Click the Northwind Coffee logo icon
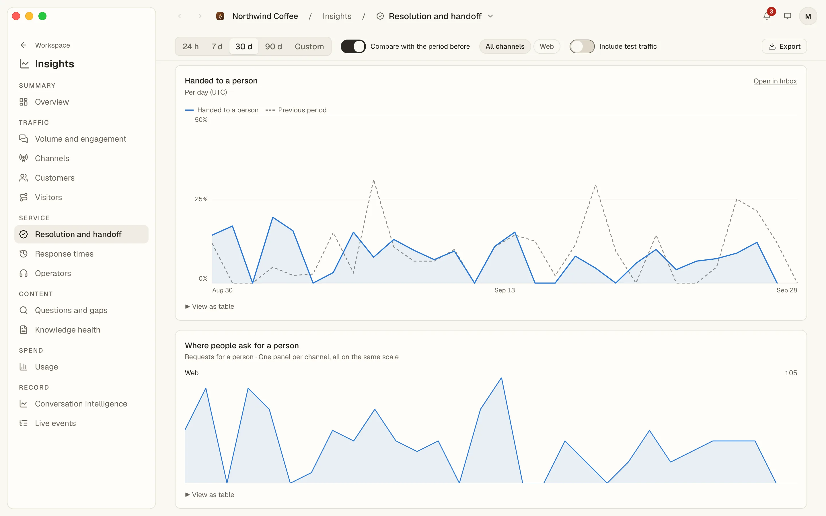The width and height of the screenshot is (826, 516). coord(220,16)
